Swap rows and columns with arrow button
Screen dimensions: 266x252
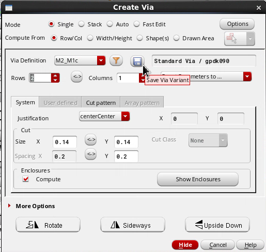tap(77, 76)
